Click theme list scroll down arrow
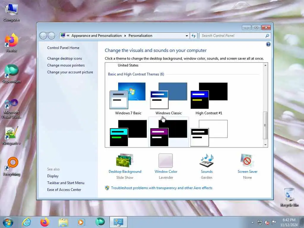Image resolution: width=304 pixels, height=228 pixels. pyautogui.click(x=265, y=145)
